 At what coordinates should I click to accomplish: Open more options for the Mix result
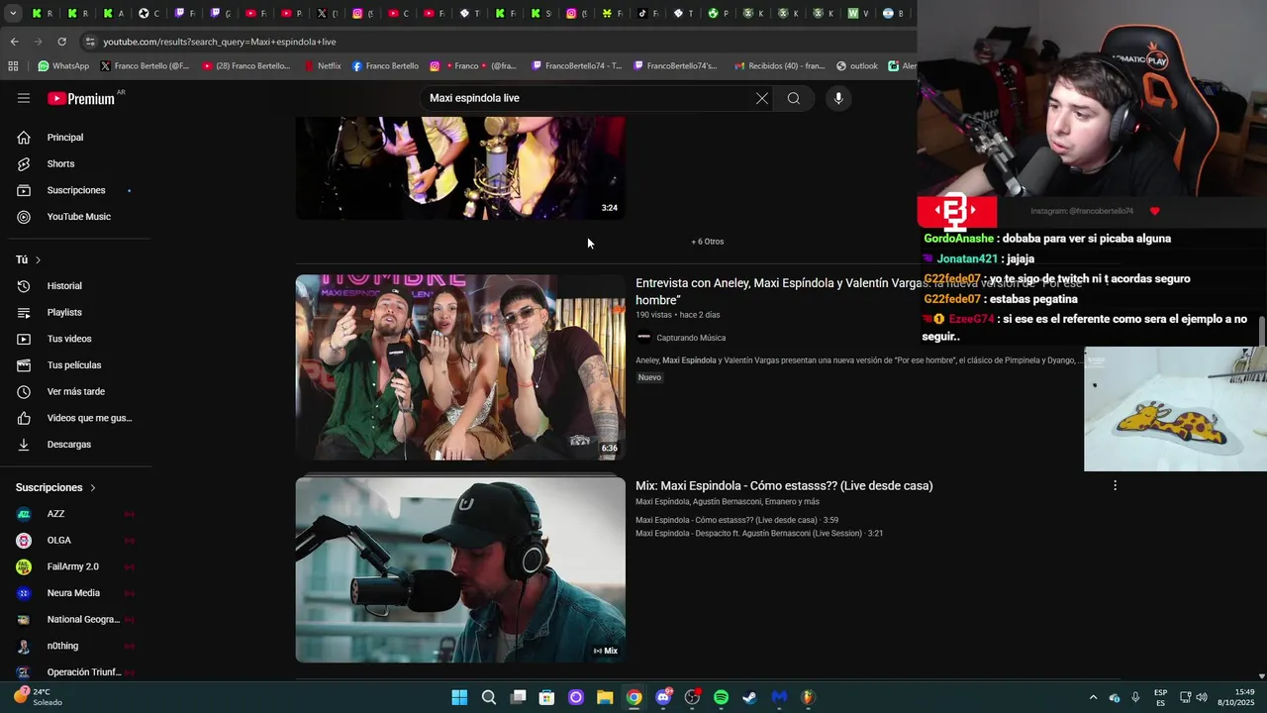click(x=1115, y=485)
